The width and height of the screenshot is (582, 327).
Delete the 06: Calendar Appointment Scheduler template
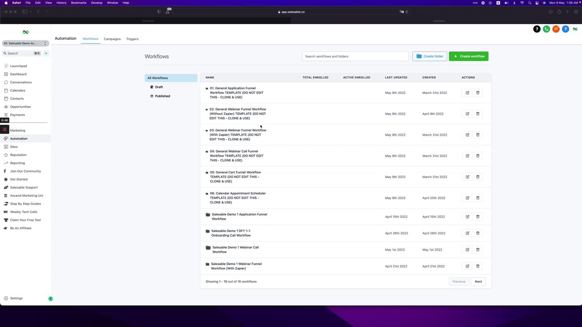[477, 198]
